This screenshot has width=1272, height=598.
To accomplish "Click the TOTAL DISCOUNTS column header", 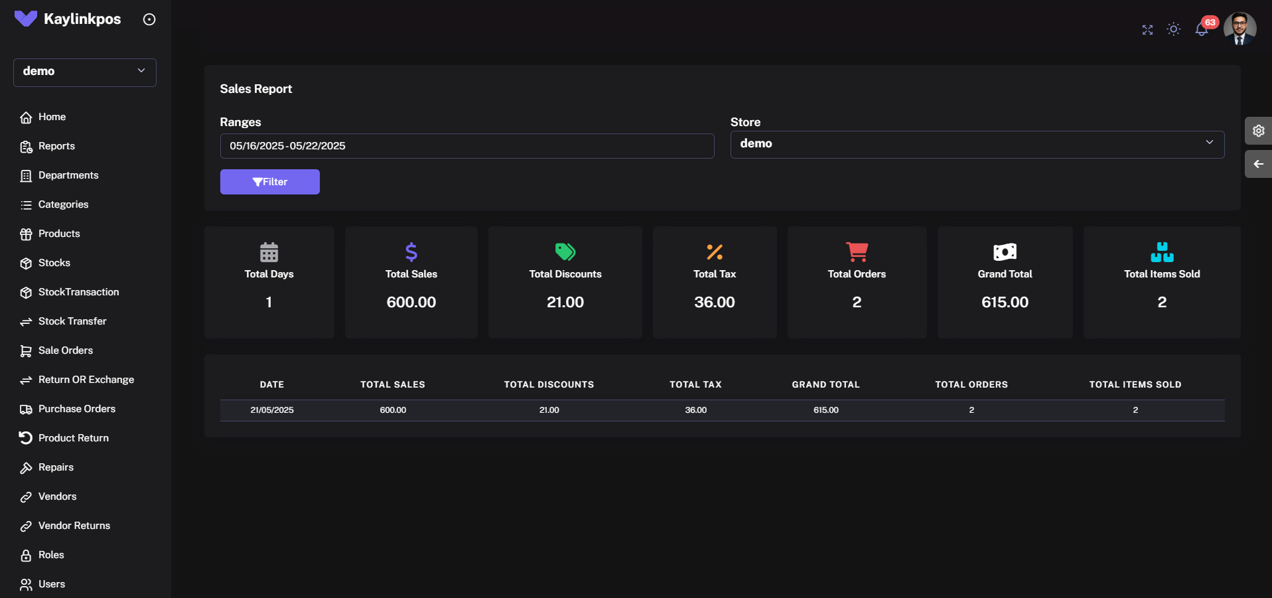I will (x=549, y=384).
